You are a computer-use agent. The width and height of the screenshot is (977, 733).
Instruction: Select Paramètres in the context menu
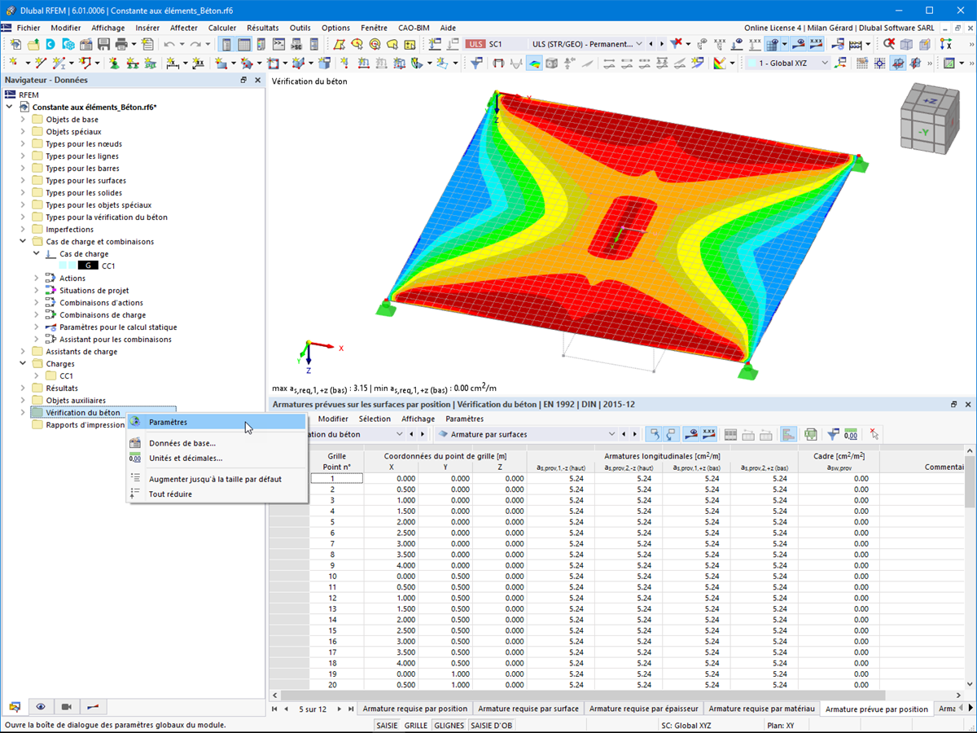(217, 422)
